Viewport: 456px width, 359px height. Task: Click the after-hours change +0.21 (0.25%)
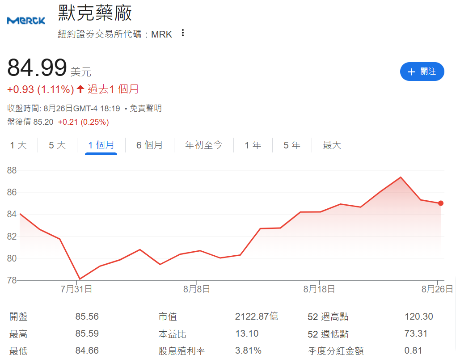point(84,122)
